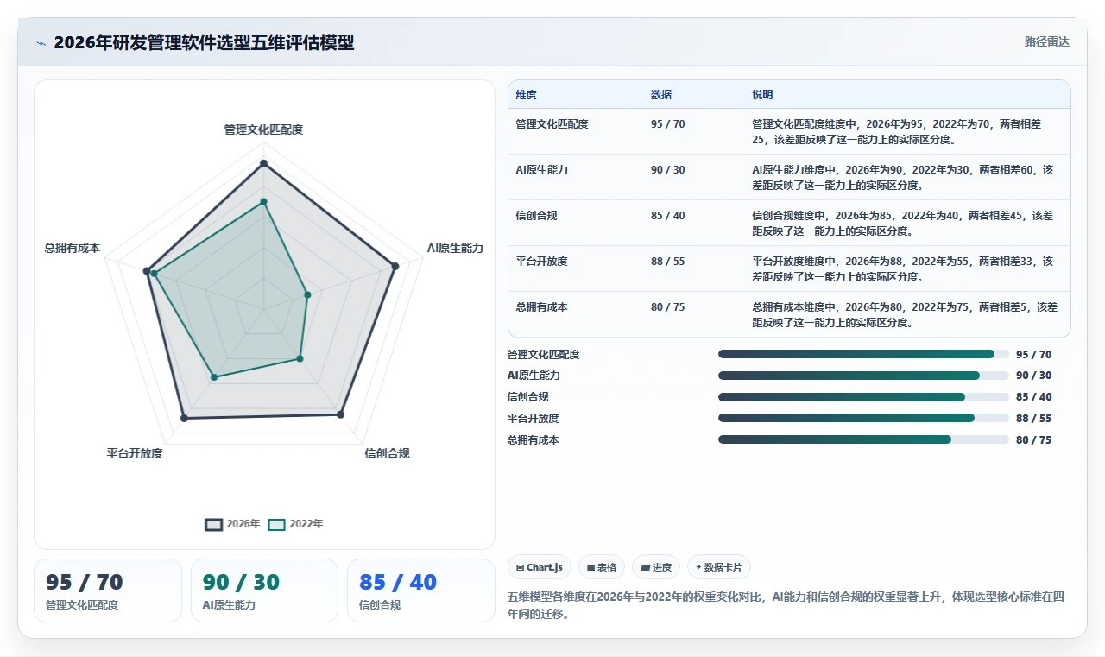
Task: Click radar axis label 管理文化匹配度
Action: tap(263, 130)
